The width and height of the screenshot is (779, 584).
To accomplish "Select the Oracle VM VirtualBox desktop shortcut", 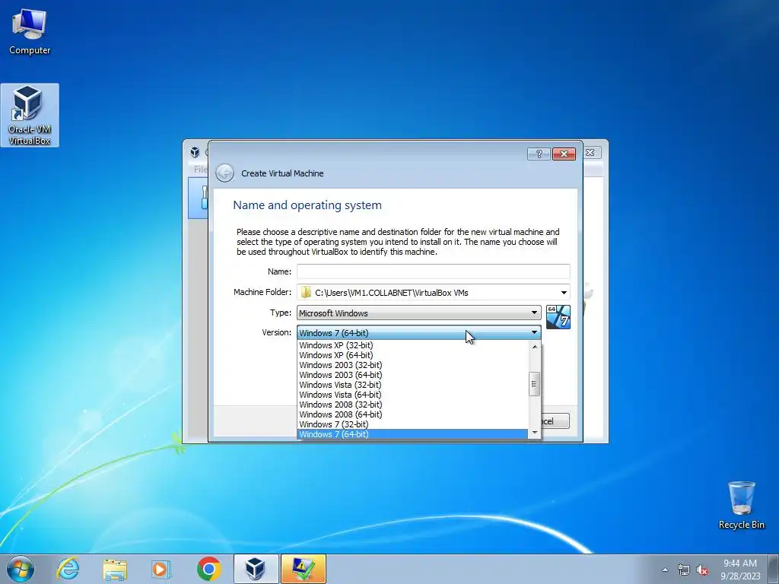I will 30,116.
